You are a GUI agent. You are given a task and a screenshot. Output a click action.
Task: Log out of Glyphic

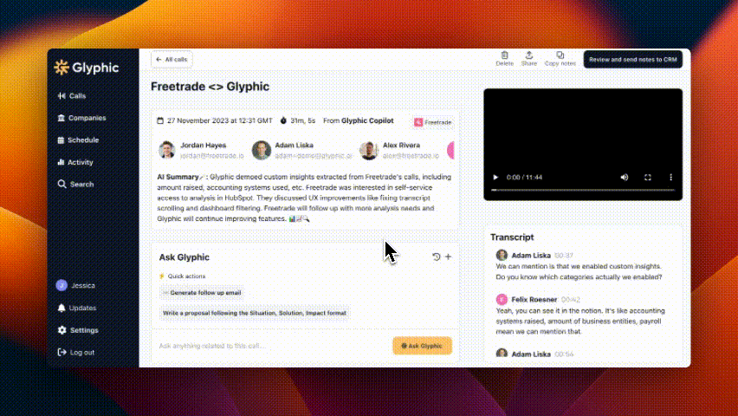75,353
